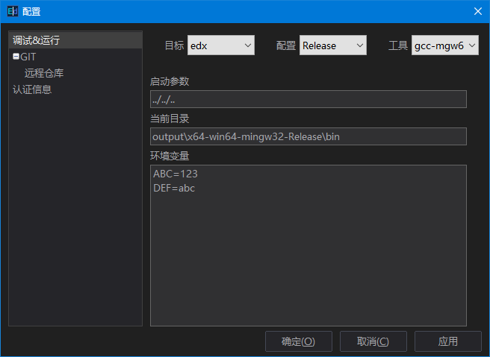Click the 当前目录 label

pyautogui.click(x=170, y=119)
